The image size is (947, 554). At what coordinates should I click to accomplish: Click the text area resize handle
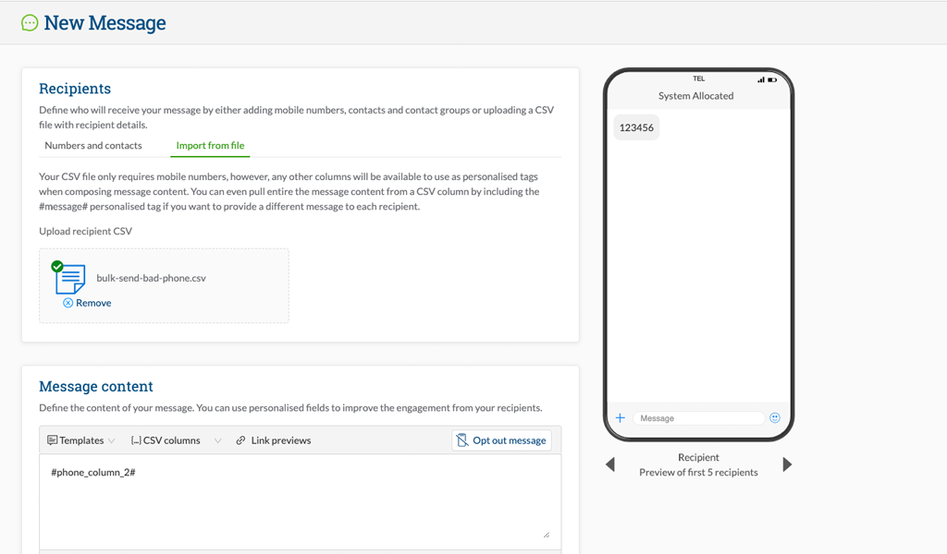click(546, 535)
